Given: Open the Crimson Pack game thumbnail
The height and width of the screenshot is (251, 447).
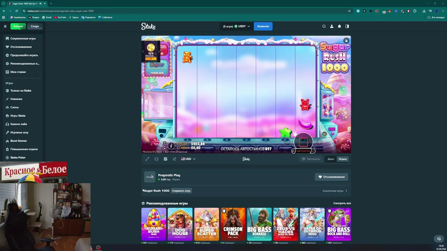Looking at the screenshot, I should pos(233,224).
